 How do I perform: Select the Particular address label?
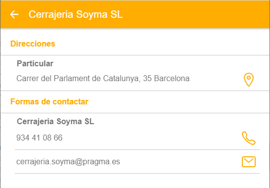point(35,64)
